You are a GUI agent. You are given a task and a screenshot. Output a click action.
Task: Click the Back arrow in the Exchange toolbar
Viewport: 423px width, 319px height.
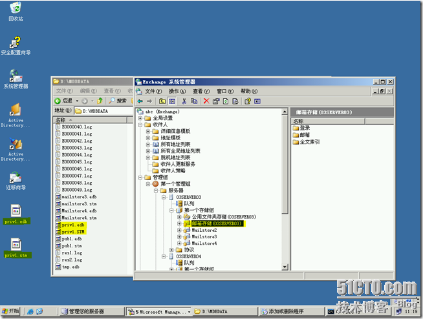click(x=140, y=101)
